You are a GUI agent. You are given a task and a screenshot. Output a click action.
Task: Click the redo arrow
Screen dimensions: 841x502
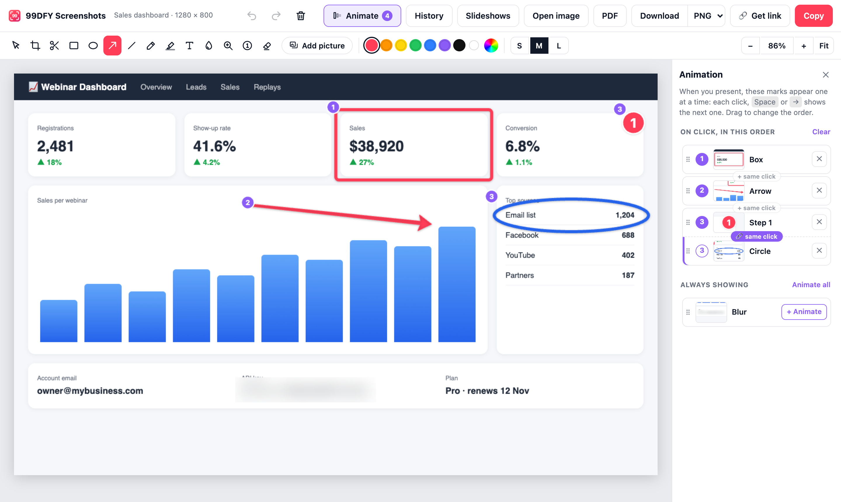(x=276, y=15)
